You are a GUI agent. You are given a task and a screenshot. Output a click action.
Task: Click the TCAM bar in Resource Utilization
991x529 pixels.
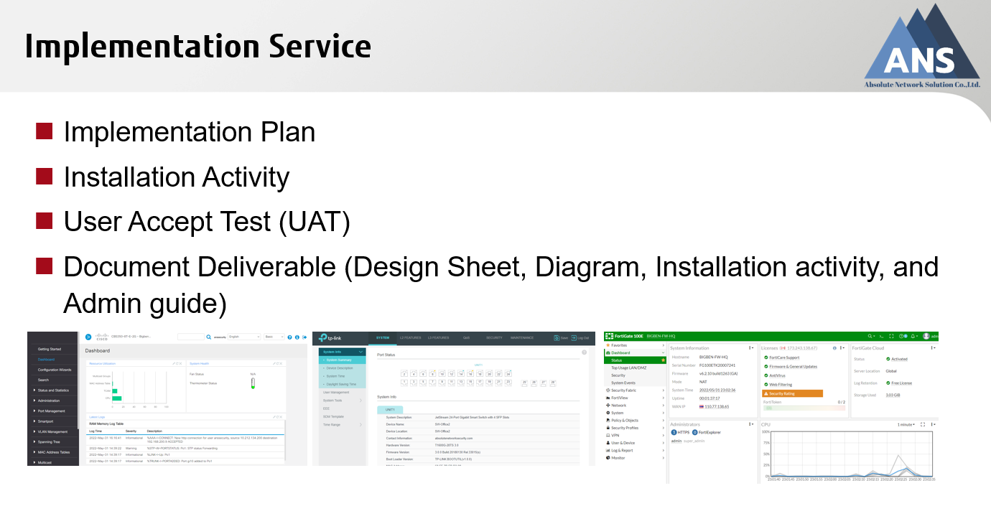coord(114,391)
